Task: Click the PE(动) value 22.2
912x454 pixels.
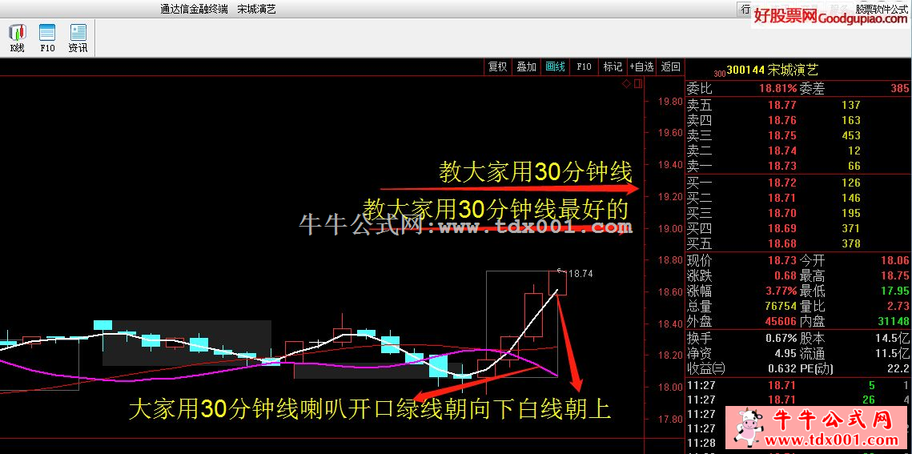Action: 898,368
